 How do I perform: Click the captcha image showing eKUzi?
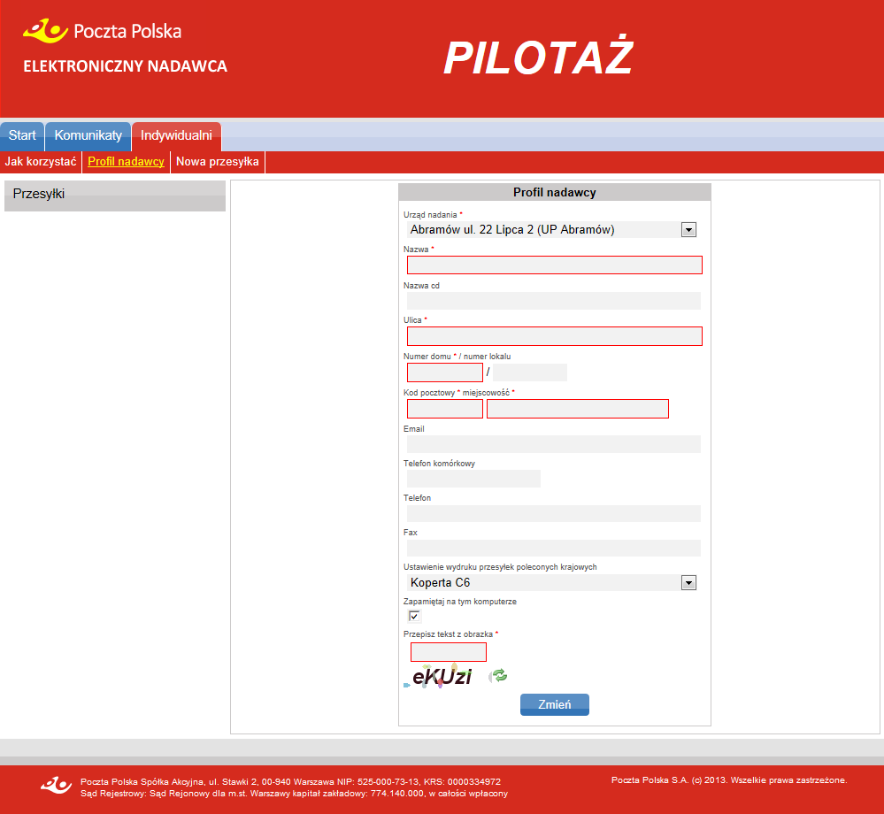point(439,676)
